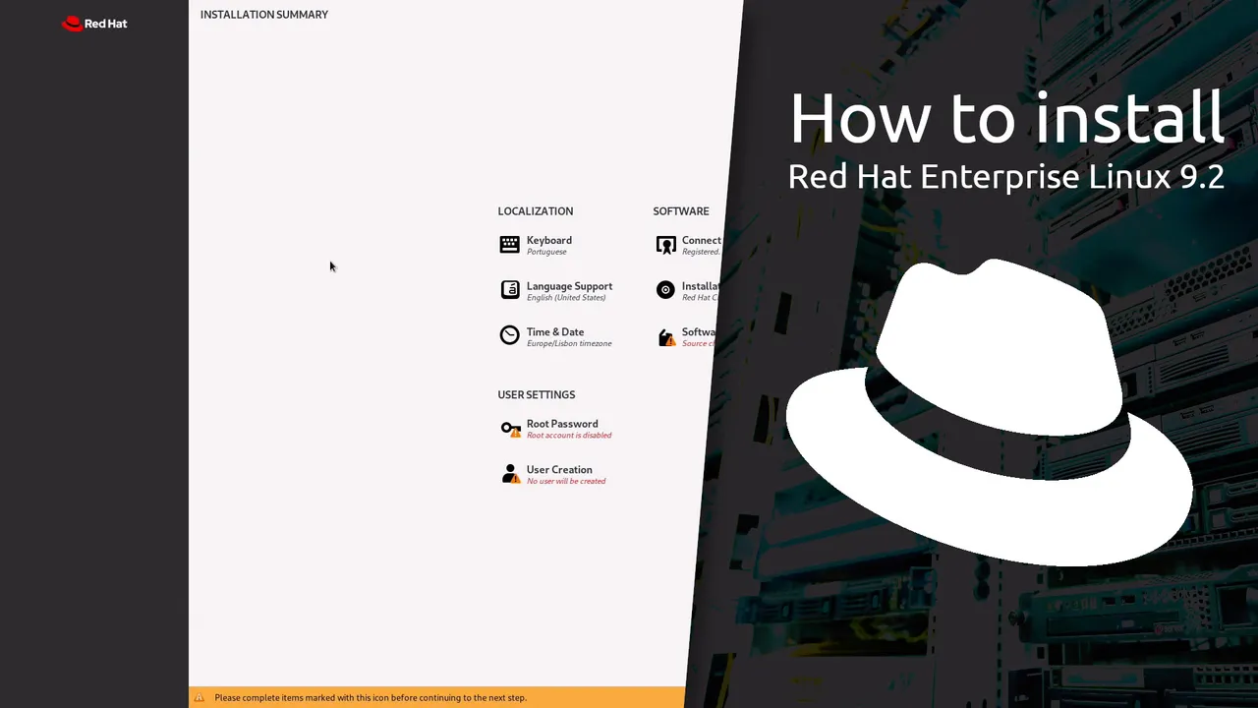Open the Root Password key icon
Viewport: 1258px width, 708px height.
click(x=510, y=428)
